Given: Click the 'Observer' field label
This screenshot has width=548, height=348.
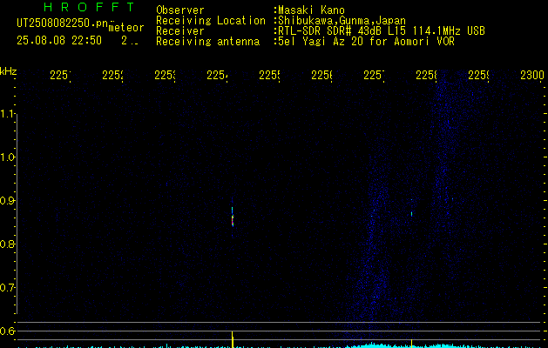Looking at the screenshot, I should tap(180, 10).
